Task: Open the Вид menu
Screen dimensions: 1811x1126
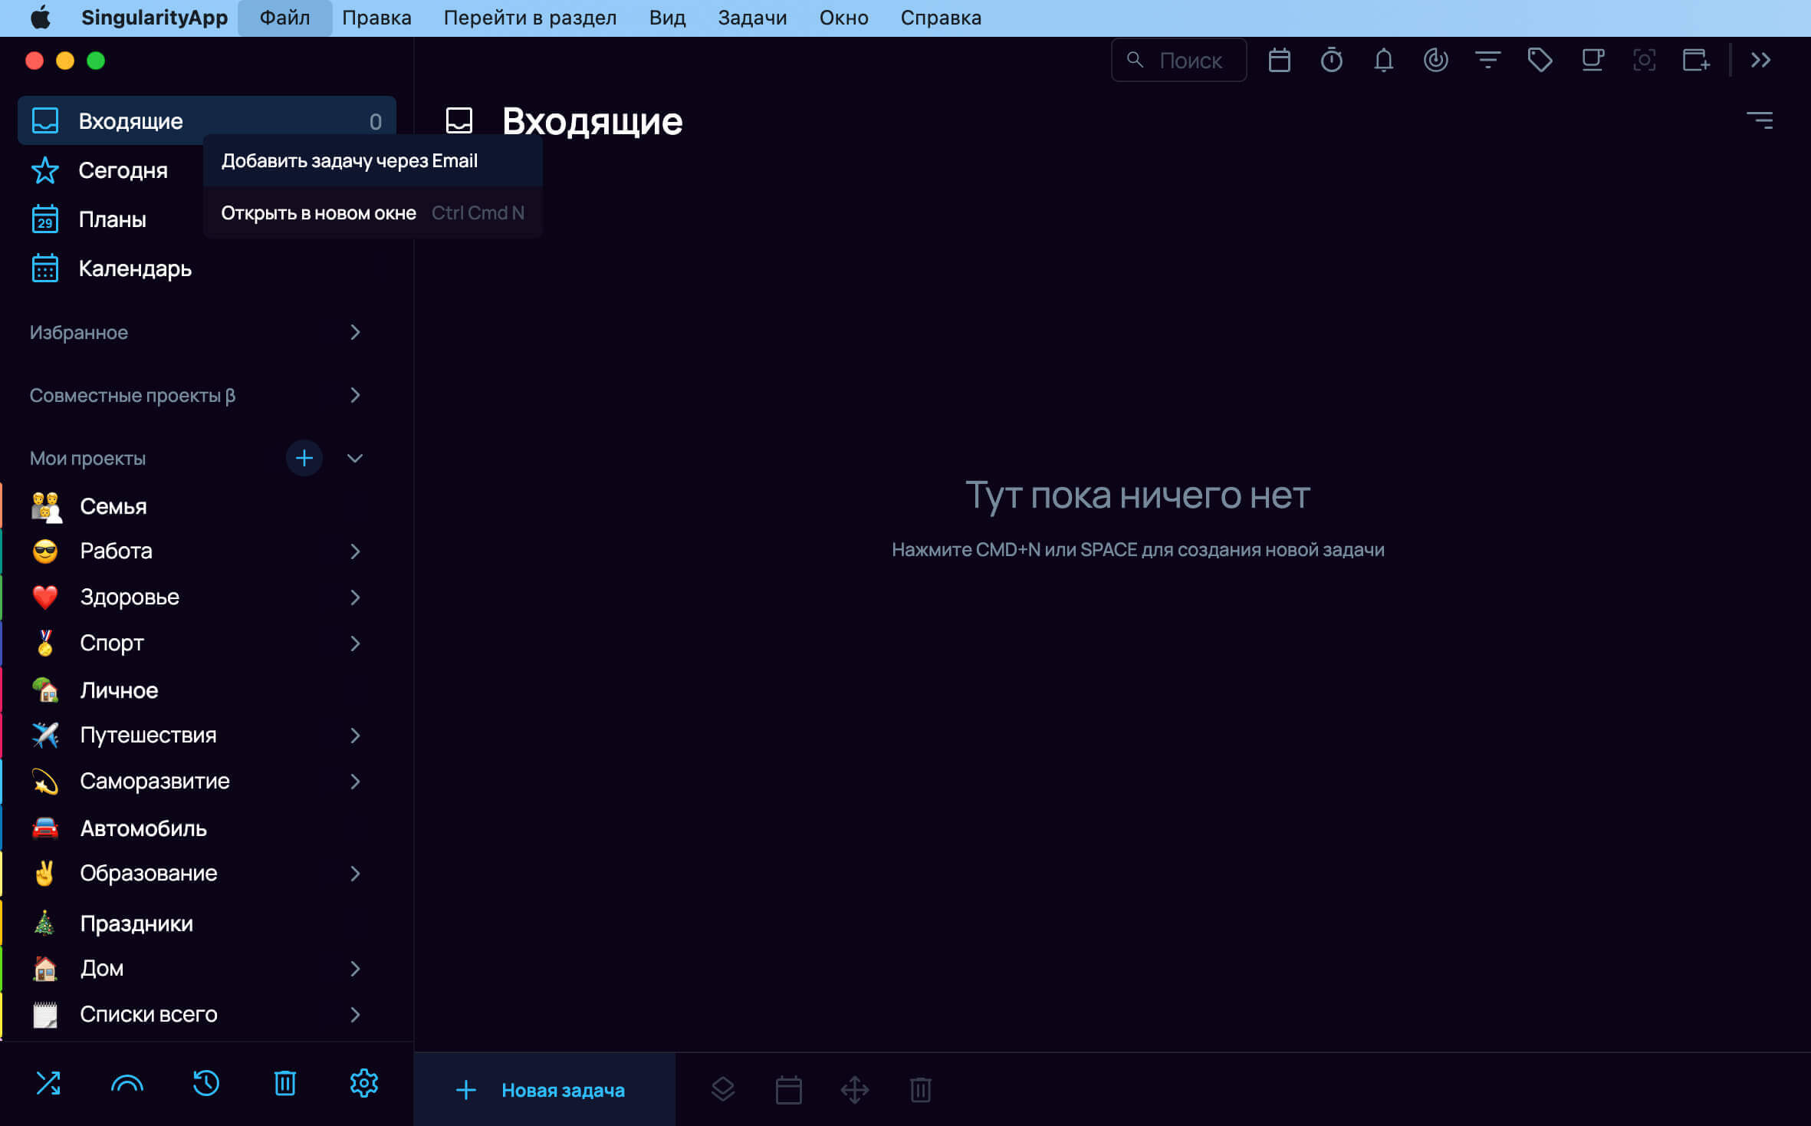Action: tap(667, 18)
